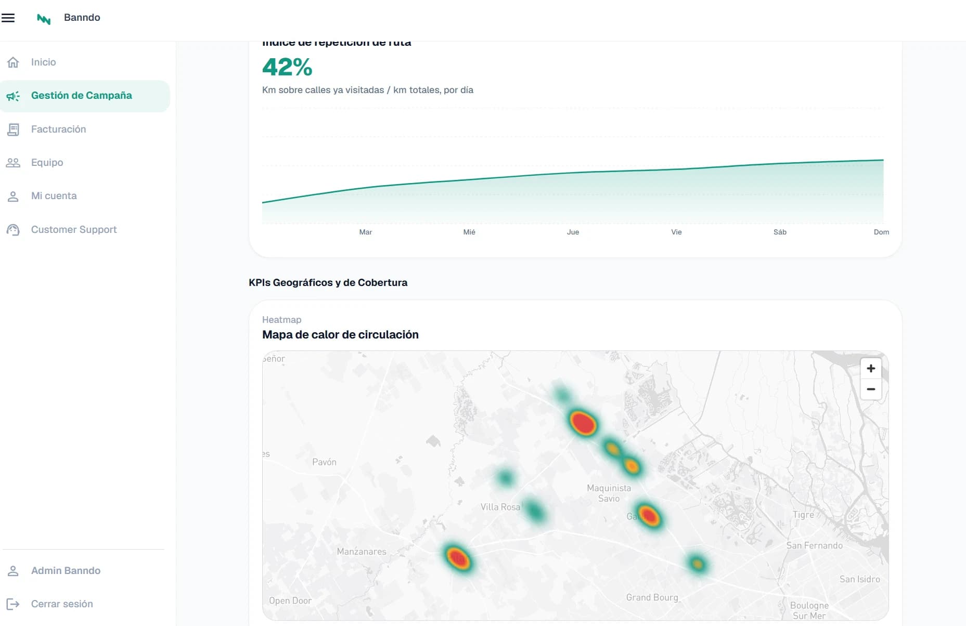Click the red hotspot near Manzanares

[458, 559]
